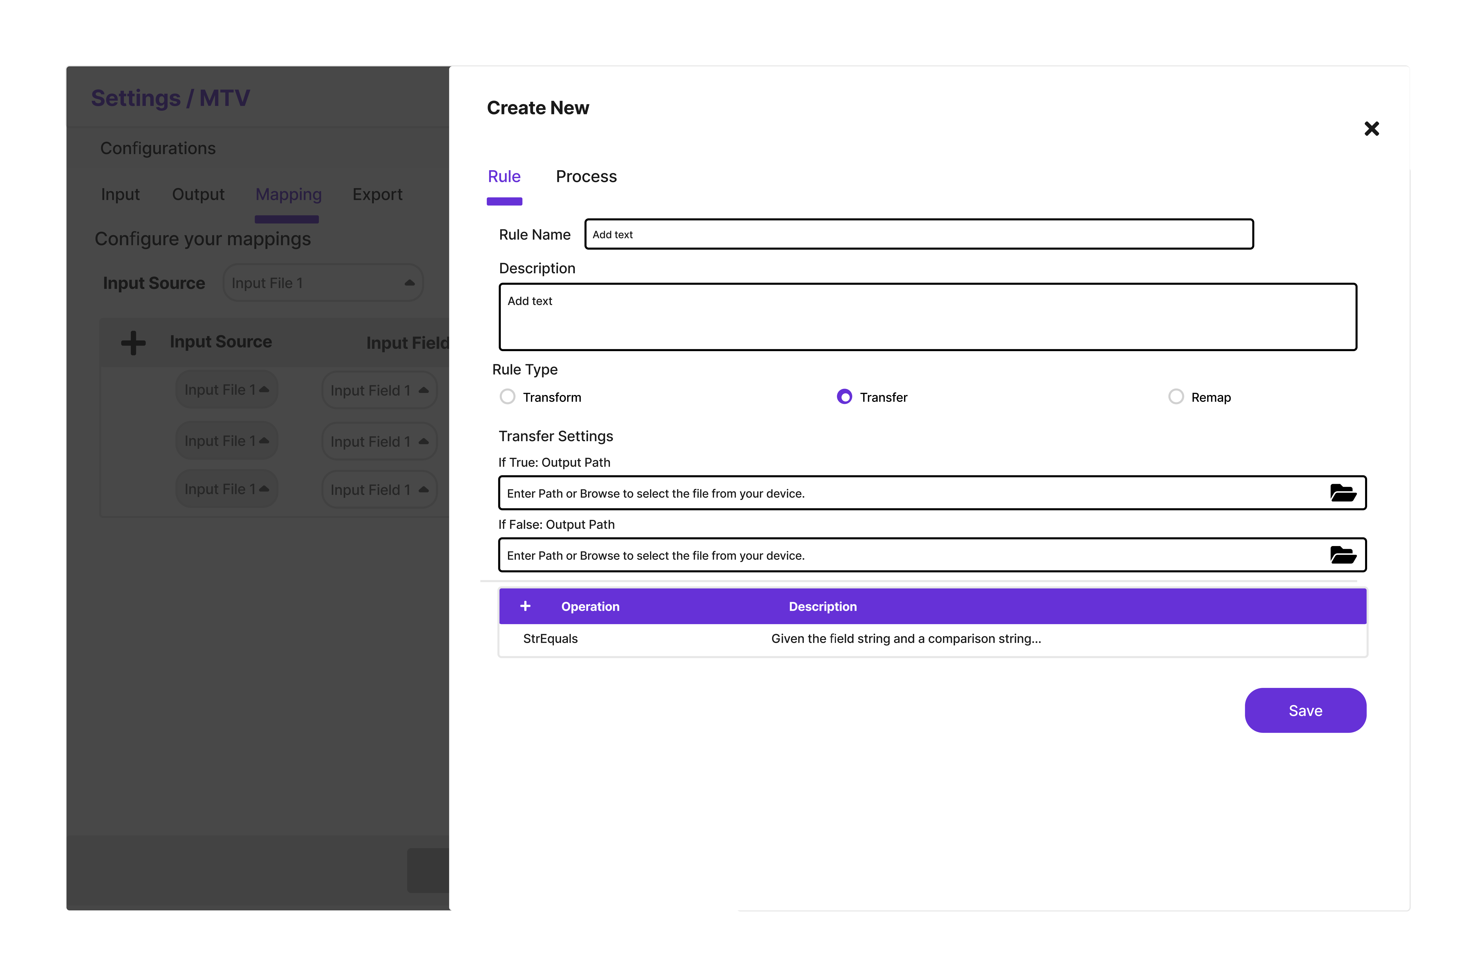
Task: Add new operation with plus icon
Action: [x=525, y=606]
